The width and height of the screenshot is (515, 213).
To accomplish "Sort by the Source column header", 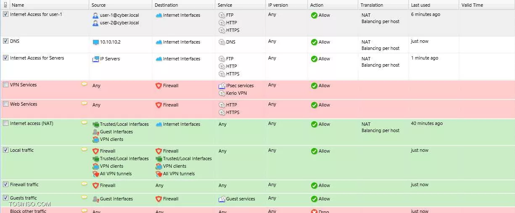I will point(121,5).
